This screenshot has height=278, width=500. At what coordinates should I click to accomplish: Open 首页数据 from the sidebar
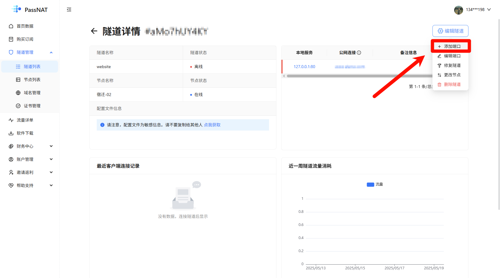[25, 26]
